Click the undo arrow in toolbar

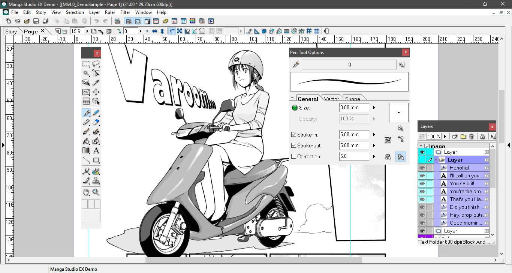pos(96,21)
